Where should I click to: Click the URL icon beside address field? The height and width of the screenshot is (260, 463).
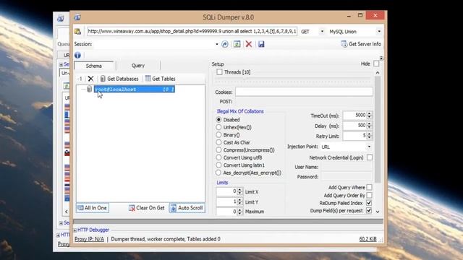(77, 32)
